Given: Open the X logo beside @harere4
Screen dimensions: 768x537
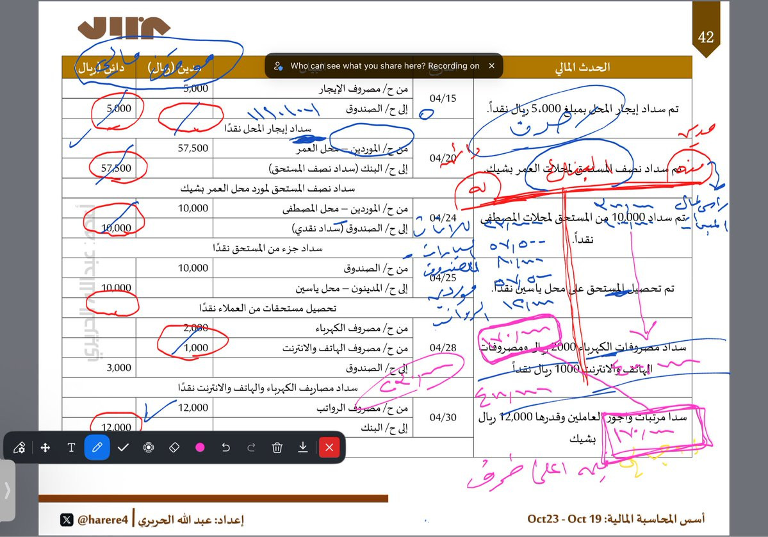Looking at the screenshot, I should 67,520.
